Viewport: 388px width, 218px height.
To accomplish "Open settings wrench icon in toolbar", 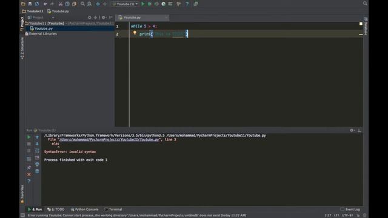I will [x=179, y=4].
